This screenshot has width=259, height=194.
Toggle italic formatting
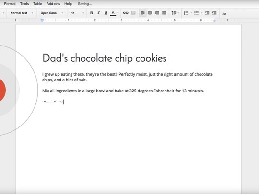click(x=99, y=13)
